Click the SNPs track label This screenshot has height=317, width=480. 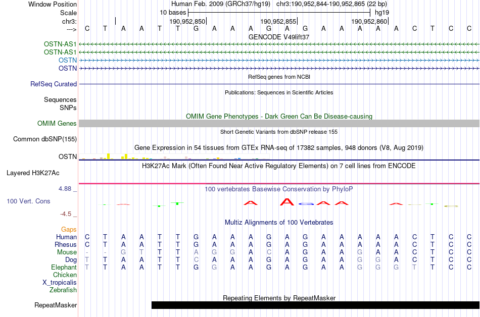68,108
